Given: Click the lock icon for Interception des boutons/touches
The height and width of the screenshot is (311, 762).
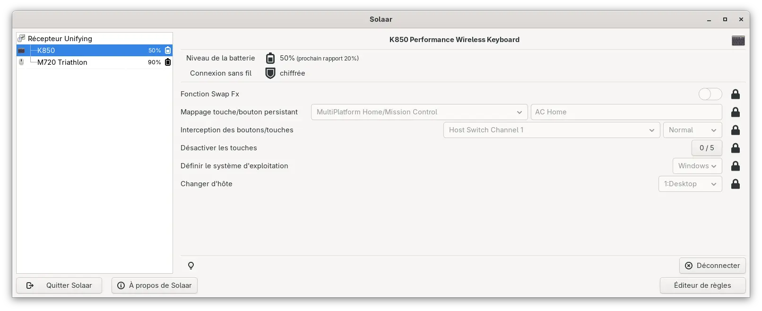Looking at the screenshot, I should pos(735,130).
